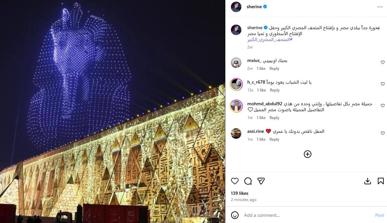
Task: View the 139 likes list
Action: pyautogui.click(x=239, y=193)
